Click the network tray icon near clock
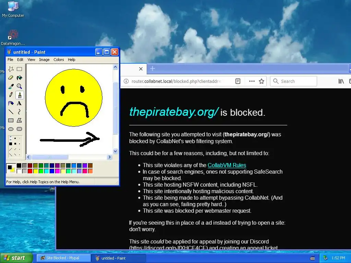 [x=326, y=258]
